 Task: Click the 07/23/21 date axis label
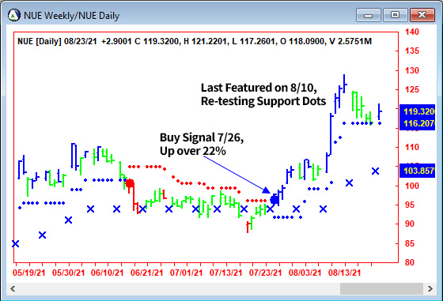click(x=265, y=273)
